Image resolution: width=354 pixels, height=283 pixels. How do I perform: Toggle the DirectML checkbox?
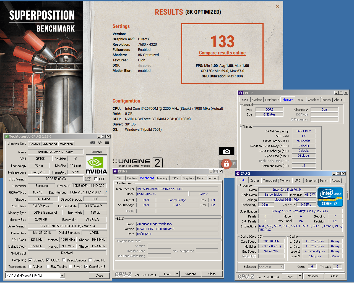tap(90, 260)
